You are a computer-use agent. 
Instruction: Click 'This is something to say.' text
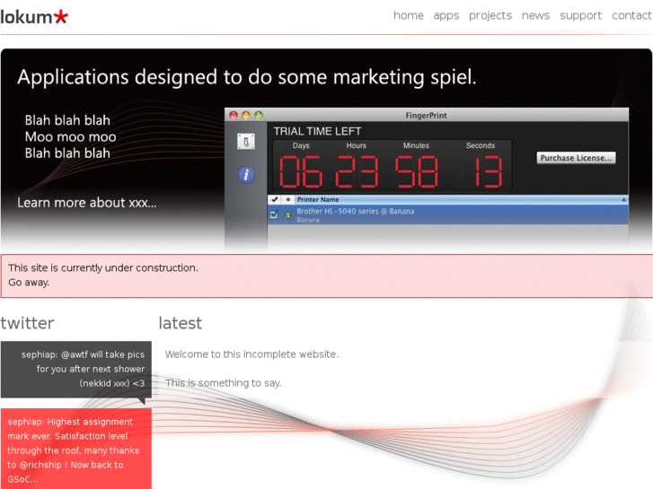point(224,383)
